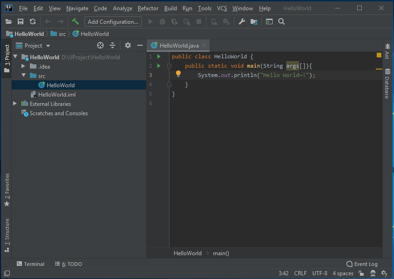Click the Search Everywhere magnifier
Viewport: 394px width, 279px height.
click(x=281, y=21)
